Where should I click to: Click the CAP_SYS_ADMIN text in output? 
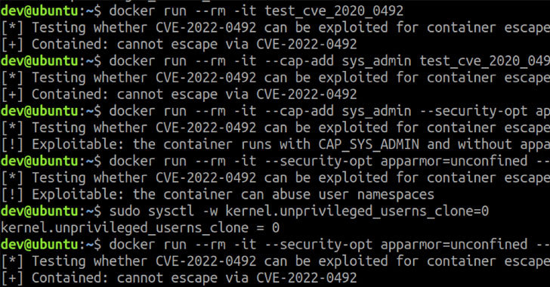tap(369, 144)
